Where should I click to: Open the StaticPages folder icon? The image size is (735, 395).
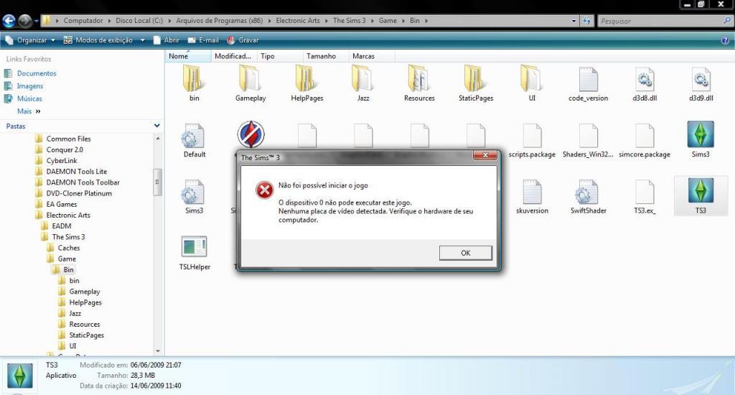[475, 78]
